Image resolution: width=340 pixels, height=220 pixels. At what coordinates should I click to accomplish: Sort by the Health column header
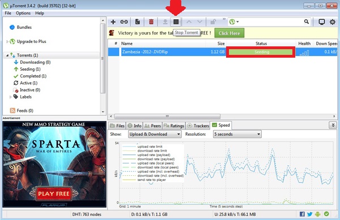[x=304, y=44]
